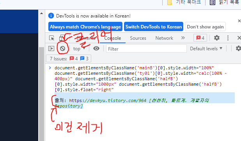Open the 7 Issues summary button
Viewport: 241px width, 141px height.
pos(69,58)
